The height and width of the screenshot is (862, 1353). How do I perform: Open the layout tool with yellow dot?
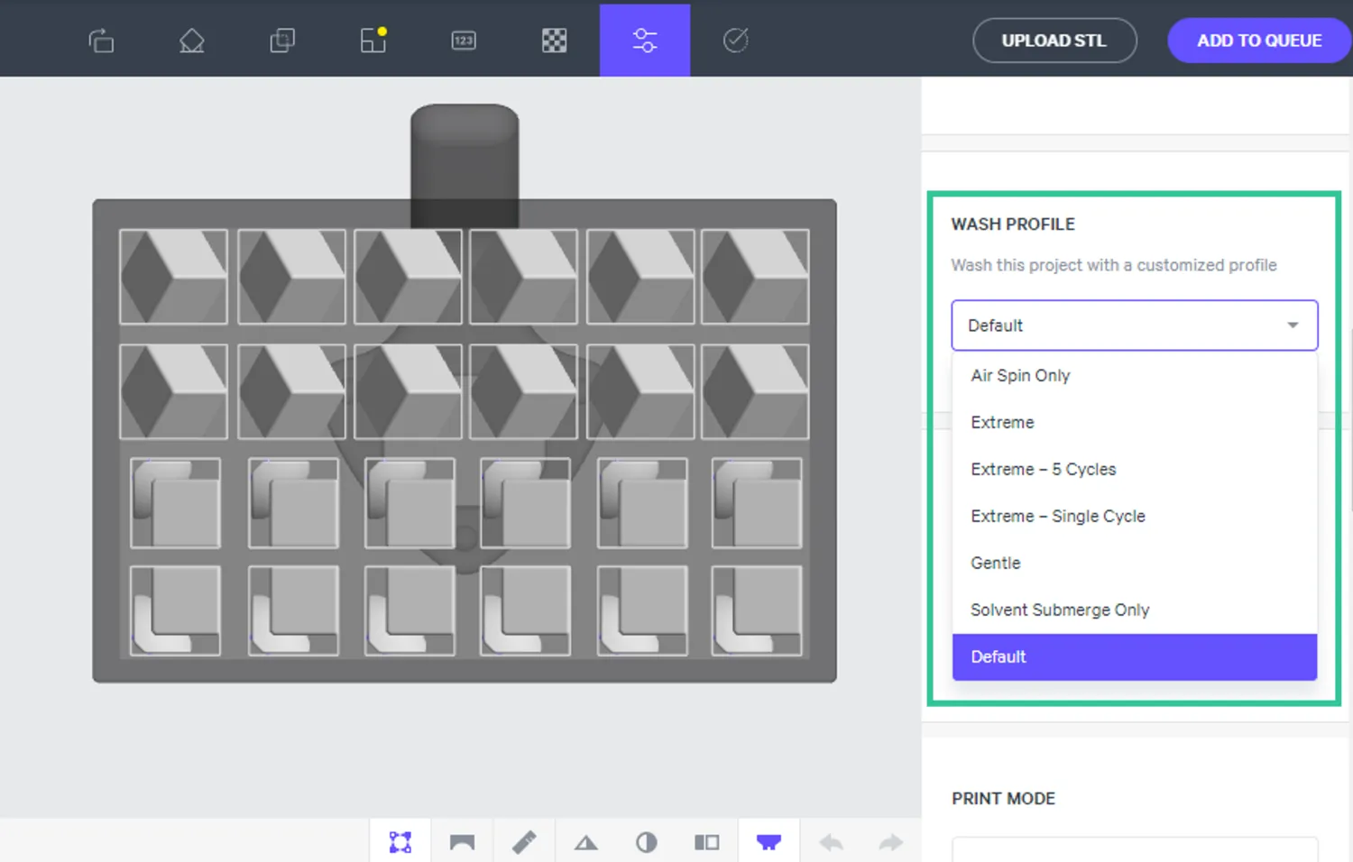[x=373, y=40]
